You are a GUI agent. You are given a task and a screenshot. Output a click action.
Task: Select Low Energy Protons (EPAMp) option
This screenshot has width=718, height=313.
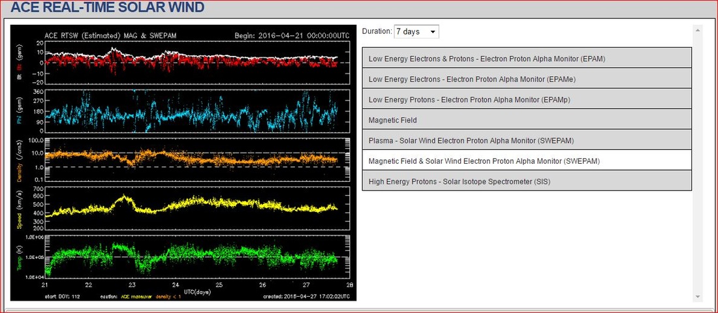527,99
